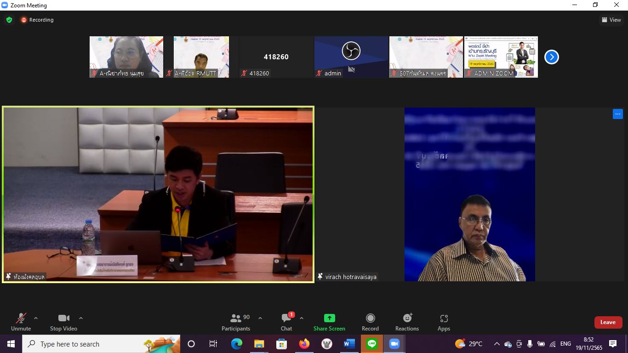Open the View layout menu
This screenshot has width=628, height=353.
tap(611, 20)
